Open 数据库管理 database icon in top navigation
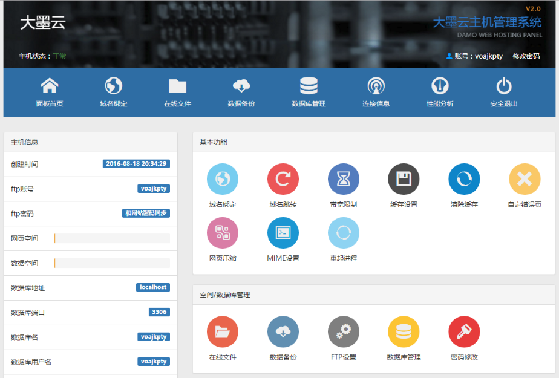The image size is (559, 378). tap(309, 86)
